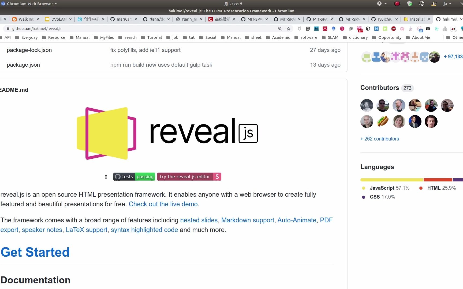Show all 262 more contributors

[379, 139]
